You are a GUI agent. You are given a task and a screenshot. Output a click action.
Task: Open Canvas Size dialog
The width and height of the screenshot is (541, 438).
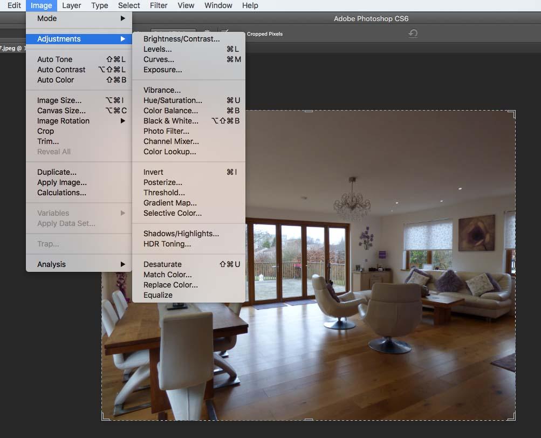point(79,111)
